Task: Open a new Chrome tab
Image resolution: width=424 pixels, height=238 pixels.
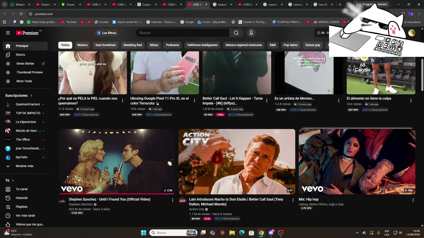Action: point(340,5)
